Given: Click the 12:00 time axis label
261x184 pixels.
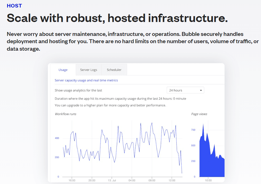Looking at the screenshot, I should coord(172,180).
